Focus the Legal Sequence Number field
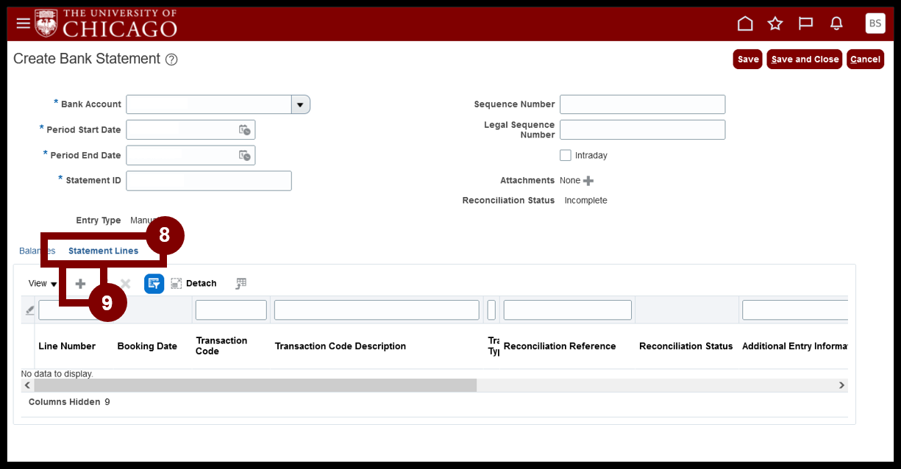This screenshot has height=469, width=901. pos(643,130)
